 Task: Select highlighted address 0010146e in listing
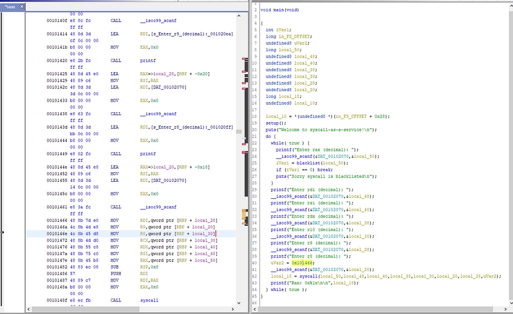click(x=57, y=234)
